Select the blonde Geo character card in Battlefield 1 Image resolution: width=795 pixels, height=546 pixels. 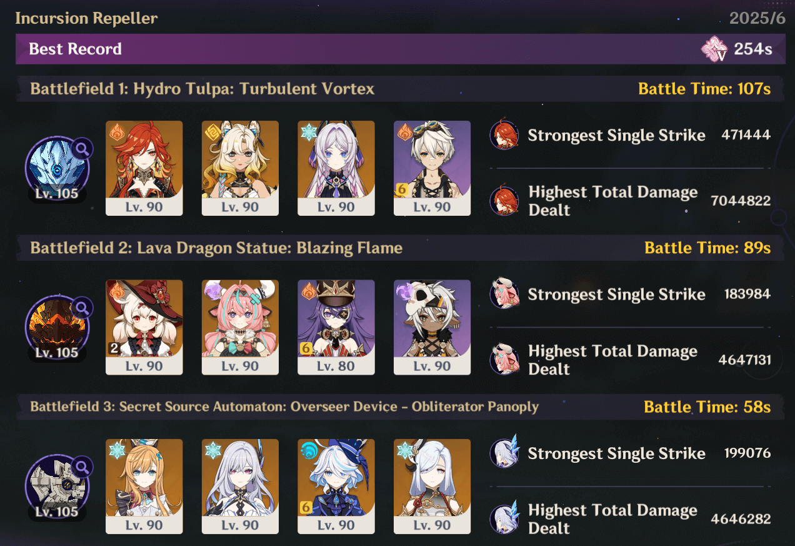(240, 168)
